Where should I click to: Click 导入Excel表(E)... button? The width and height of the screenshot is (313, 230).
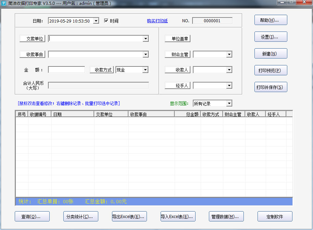coord(178,216)
